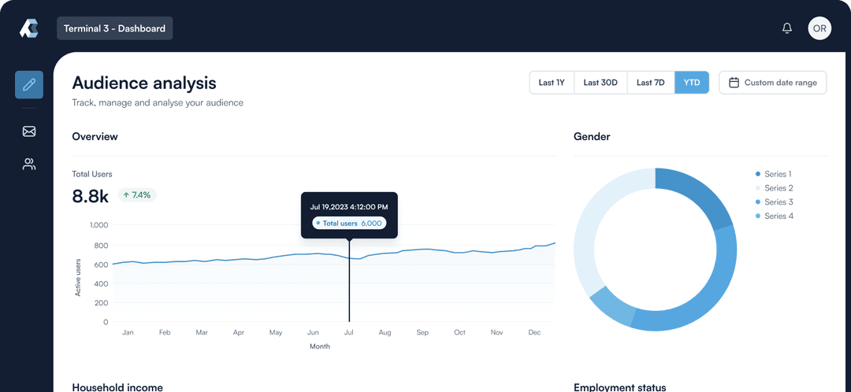
Task: Switch to the Last 1Y range
Action: 551,83
